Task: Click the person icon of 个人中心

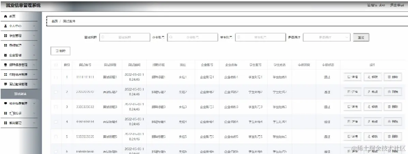Action: click(x=5, y=26)
